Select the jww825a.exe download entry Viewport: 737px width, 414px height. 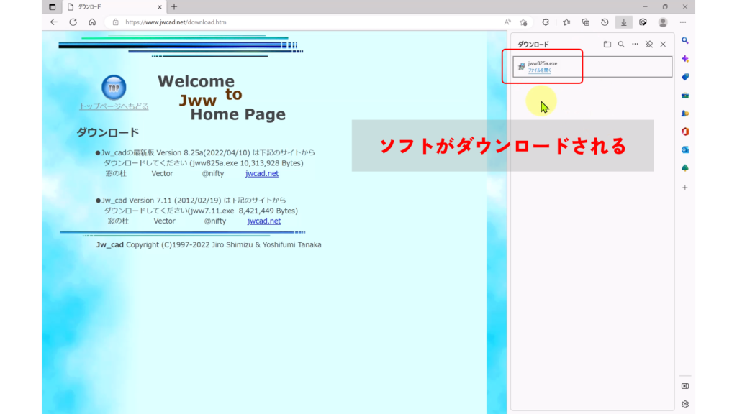pyautogui.click(x=592, y=67)
